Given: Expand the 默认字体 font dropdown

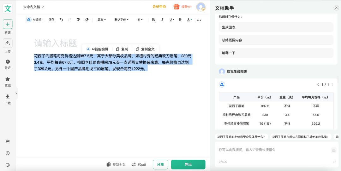Looking at the screenshot, I should [121, 20].
